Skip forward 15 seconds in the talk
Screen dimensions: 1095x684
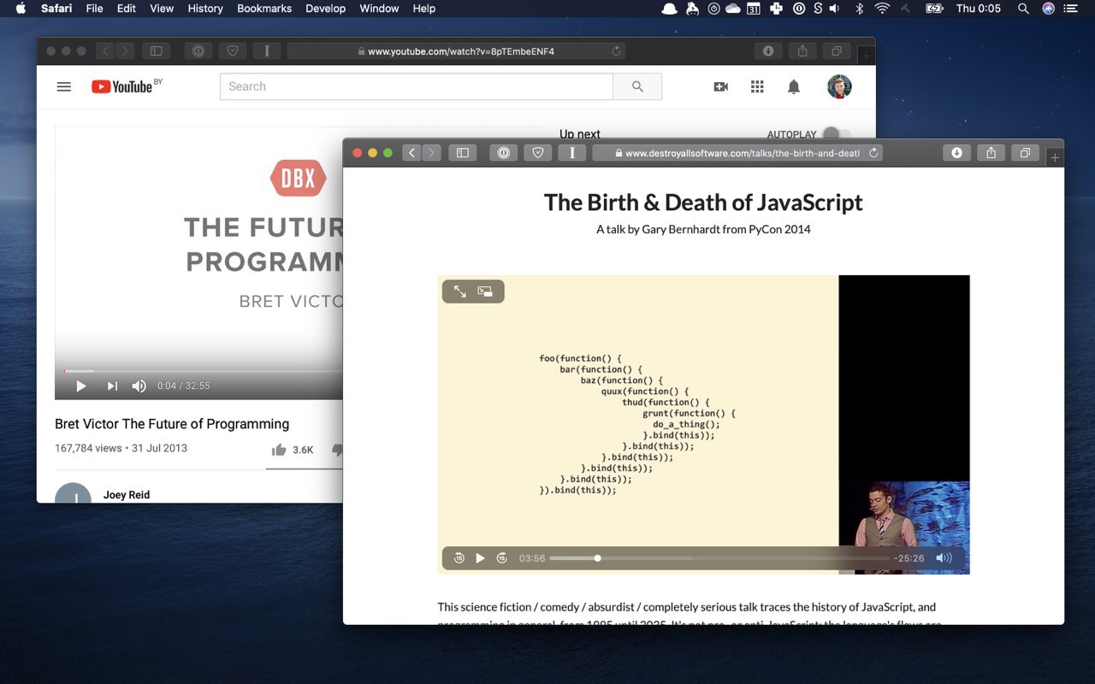coord(502,558)
